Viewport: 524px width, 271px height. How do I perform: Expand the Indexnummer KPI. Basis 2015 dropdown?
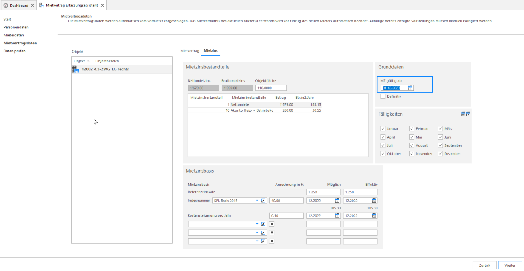257,201
